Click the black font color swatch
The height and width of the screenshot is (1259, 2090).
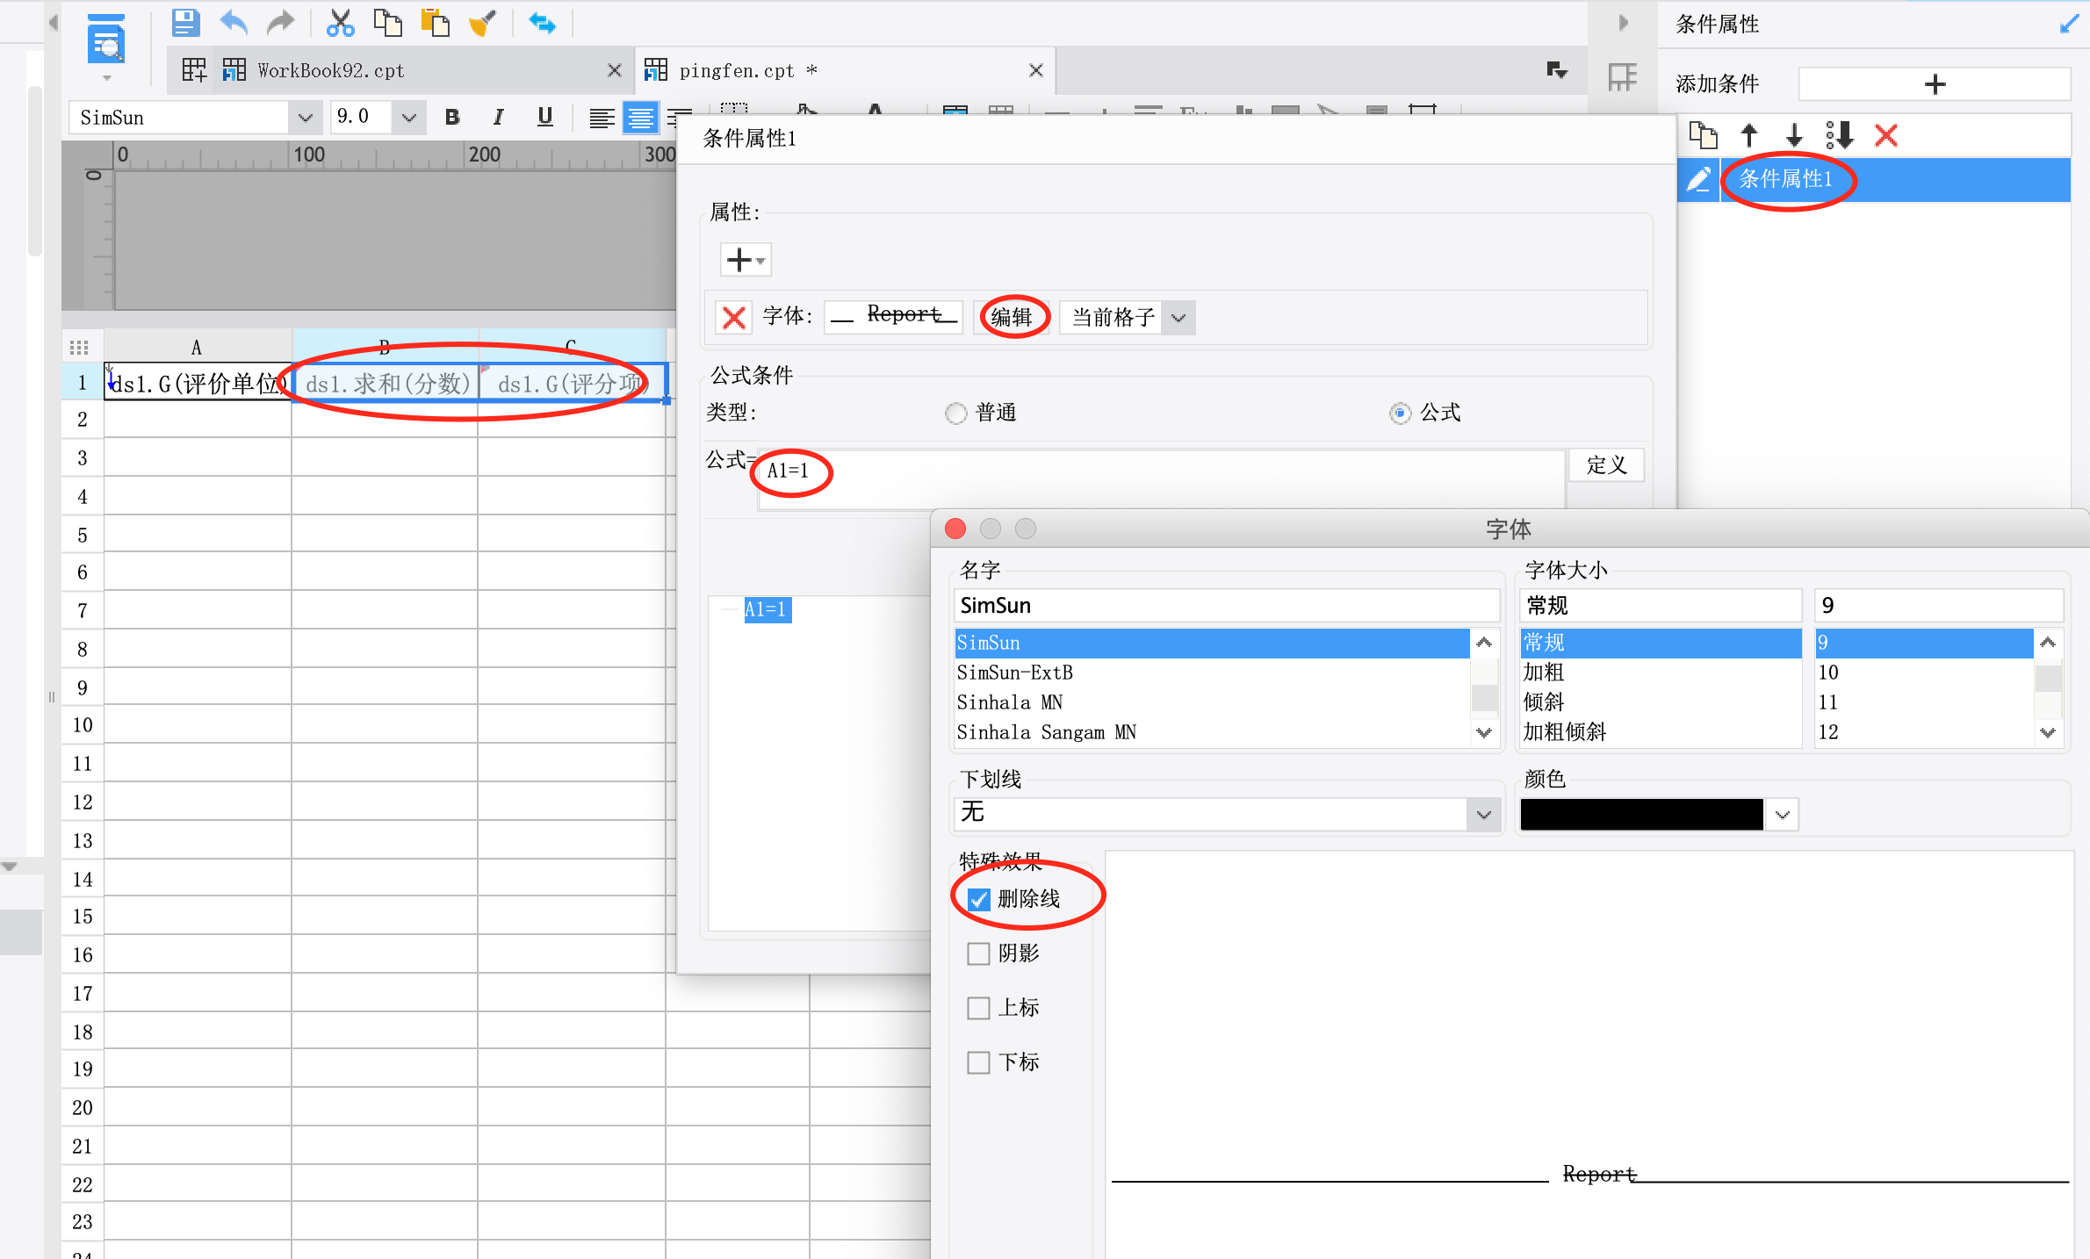tap(1641, 814)
